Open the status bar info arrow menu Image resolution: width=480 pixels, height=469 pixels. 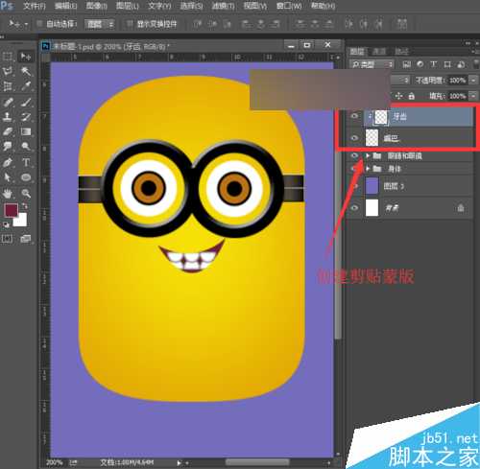point(180,462)
